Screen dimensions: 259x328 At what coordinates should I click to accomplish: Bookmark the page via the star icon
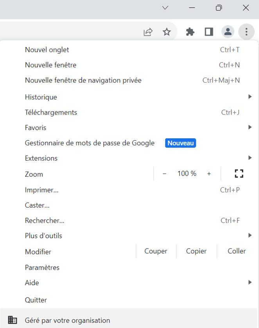[x=167, y=31]
